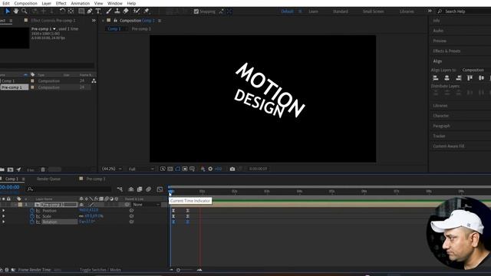Expand hidden panel tabs with the double chevron
This screenshot has height=276, width=491.
point(94,21)
